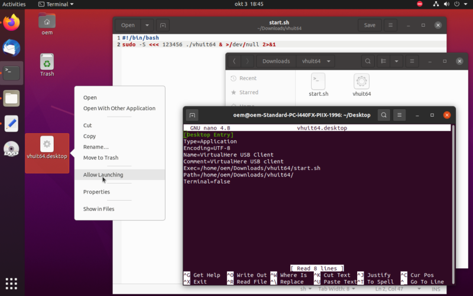The width and height of the screenshot is (473, 296).
Task: Click the Open button in text editor
Action: pos(128,25)
